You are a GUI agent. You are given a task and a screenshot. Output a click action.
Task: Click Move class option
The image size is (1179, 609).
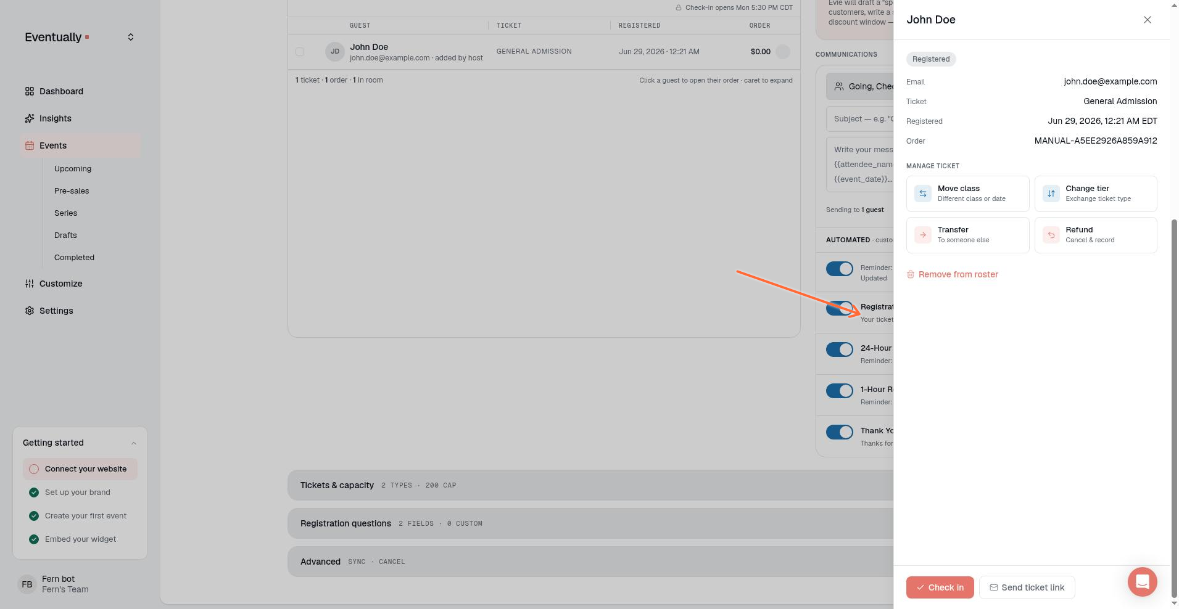tap(967, 194)
